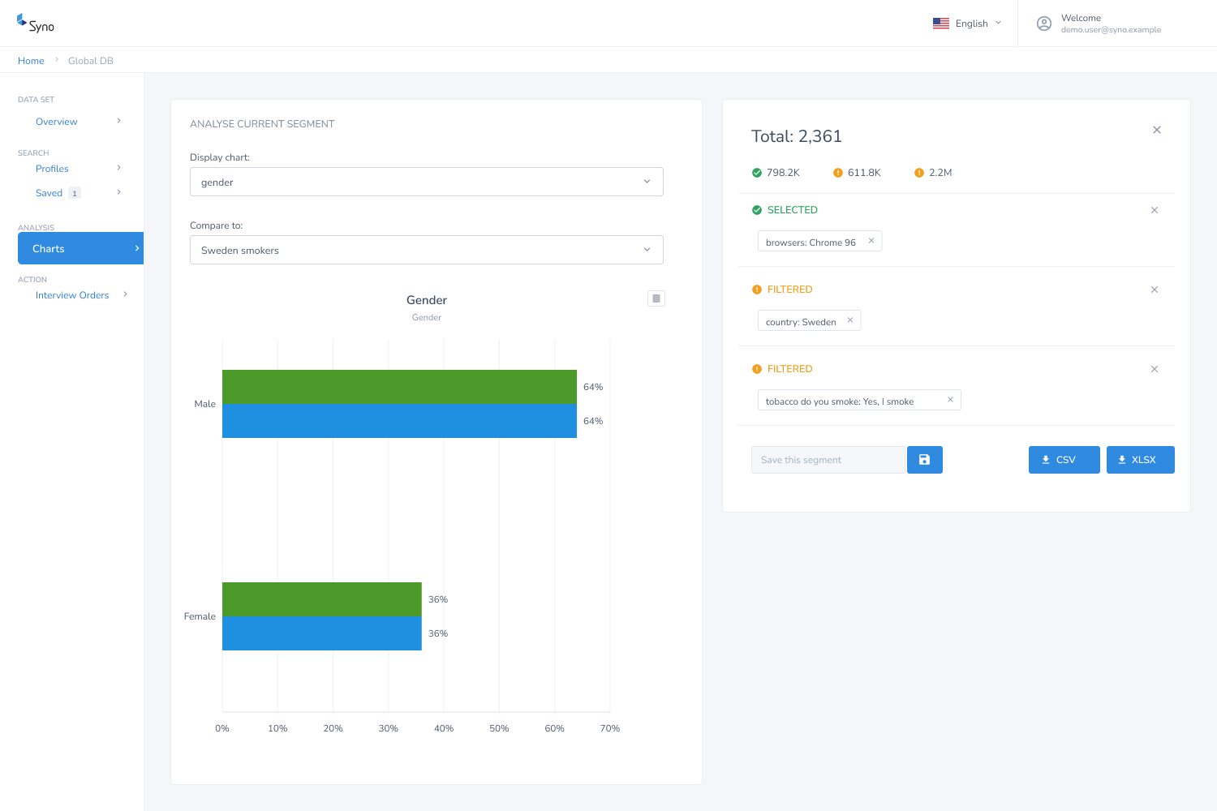Screen dimensions: 1217x811
Task: Open Profiles in the sidebar
Action: click(x=52, y=169)
